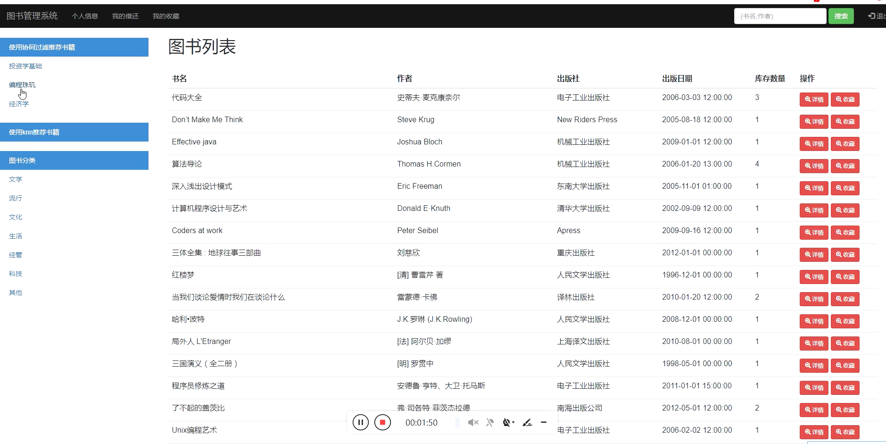Select the 使用knn推荐书籍 panel heading

tap(75, 132)
